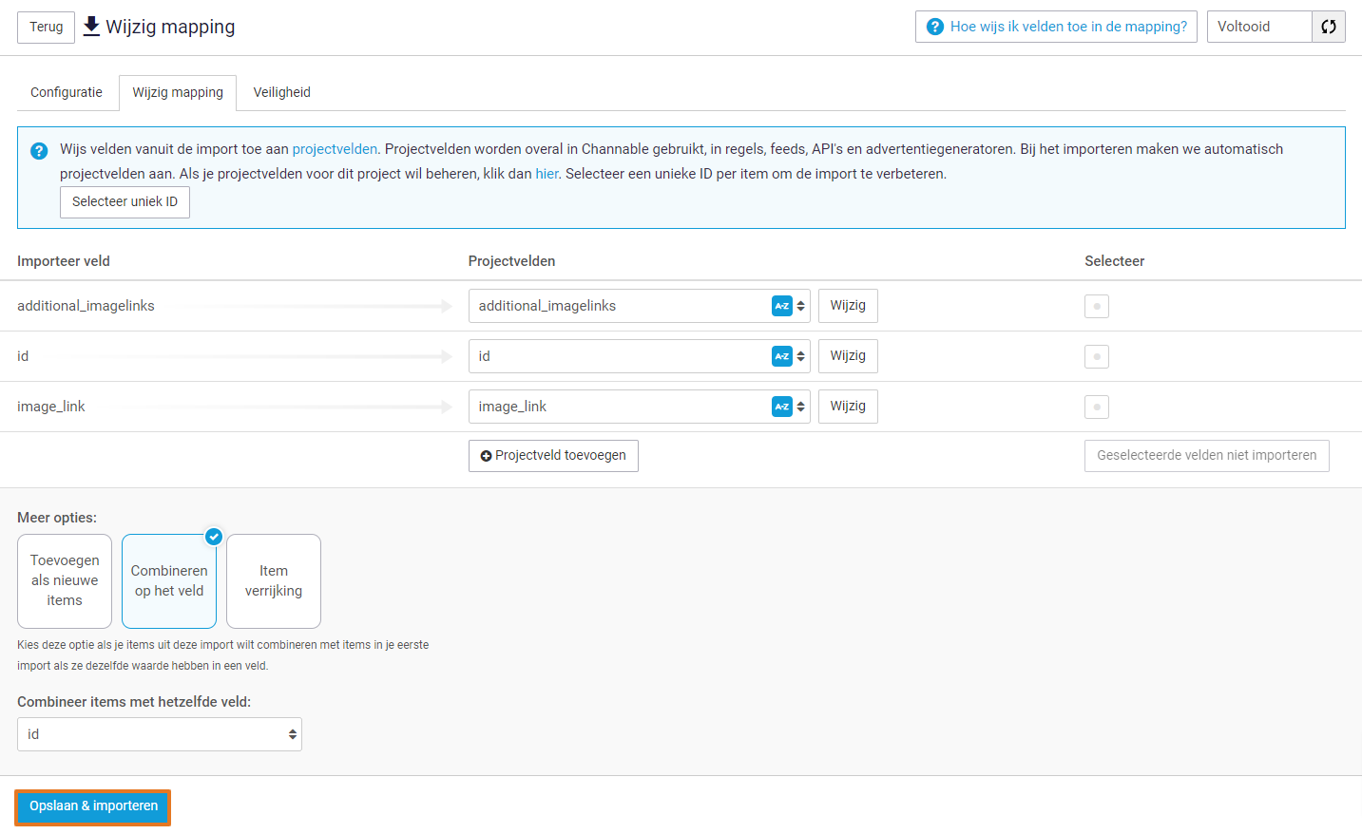This screenshot has width=1362, height=834.
Task: Tick the select checkbox for additional_imagelinks
Action: click(1097, 306)
